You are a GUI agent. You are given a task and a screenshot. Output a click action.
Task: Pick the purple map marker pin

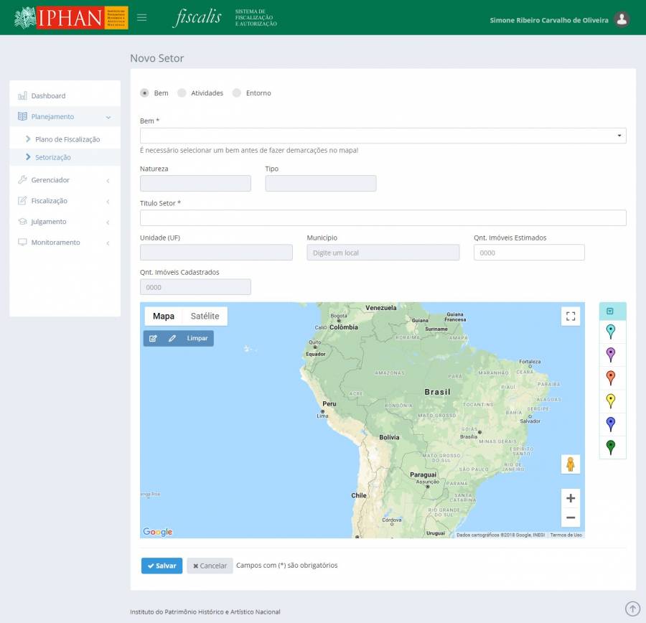[611, 354]
